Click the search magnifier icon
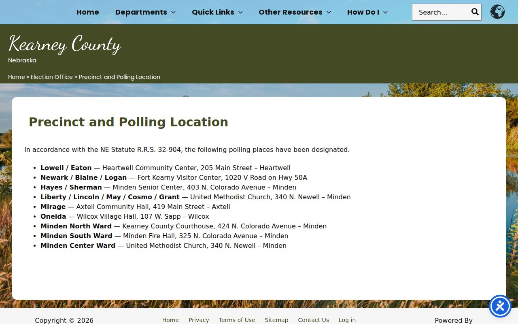Screen dimensions: 518x324 tap(475, 12)
